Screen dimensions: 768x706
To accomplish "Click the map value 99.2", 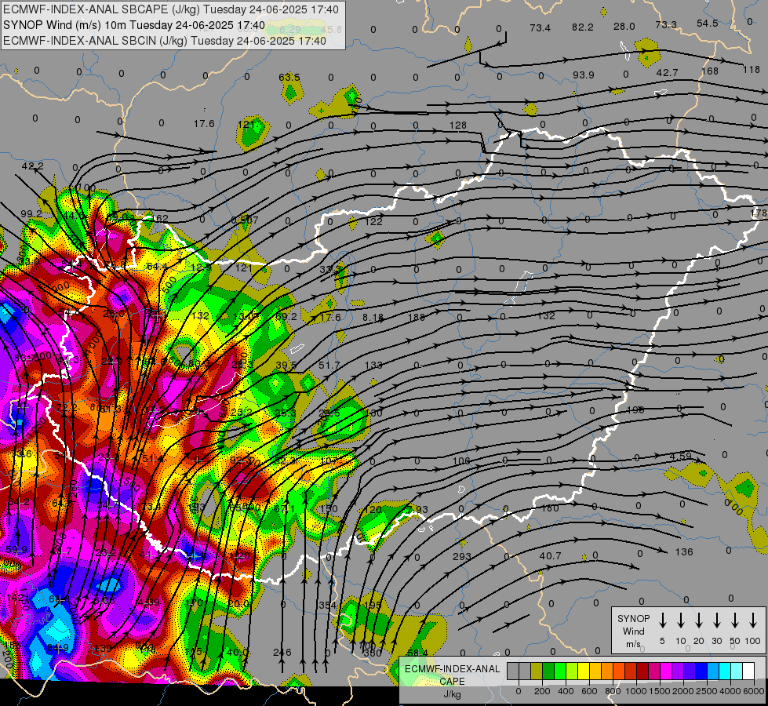I will tap(31, 213).
